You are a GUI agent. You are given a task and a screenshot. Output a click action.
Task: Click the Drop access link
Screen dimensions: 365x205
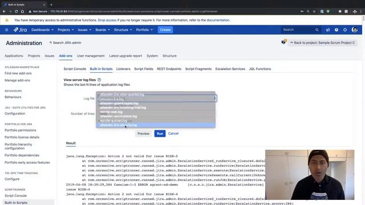coord(107,20)
